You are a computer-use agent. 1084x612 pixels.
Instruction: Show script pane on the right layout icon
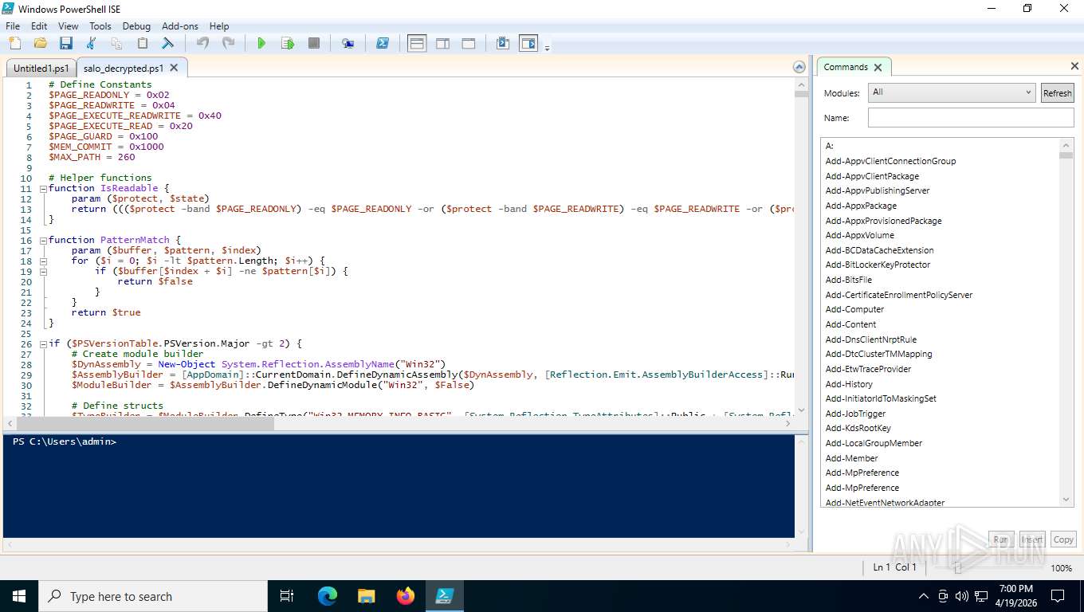pyautogui.click(x=443, y=43)
